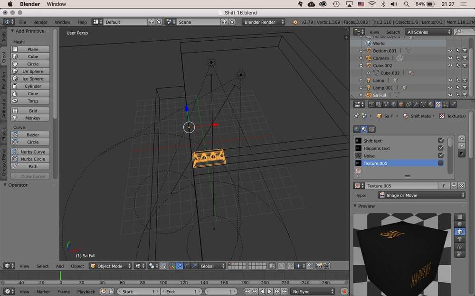Viewport: 475px width, 296px height.
Task: Enable Texture.005 slot checkbox
Action: coord(441,163)
